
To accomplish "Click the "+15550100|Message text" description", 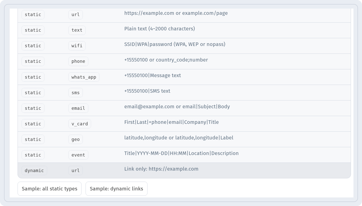I will tap(153, 75).
